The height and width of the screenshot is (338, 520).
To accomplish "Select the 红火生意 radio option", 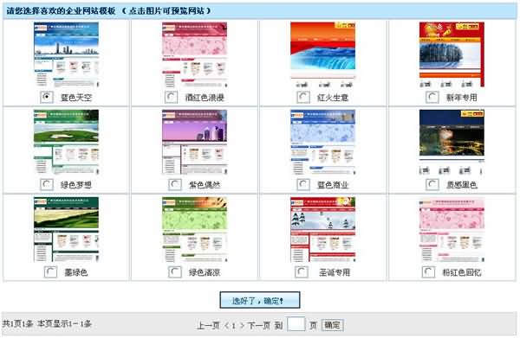I will tap(303, 97).
